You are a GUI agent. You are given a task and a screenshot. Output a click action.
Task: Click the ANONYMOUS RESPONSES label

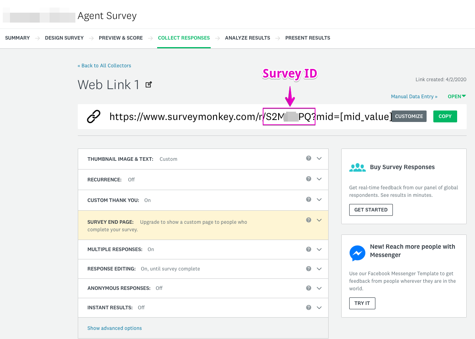[x=119, y=288]
